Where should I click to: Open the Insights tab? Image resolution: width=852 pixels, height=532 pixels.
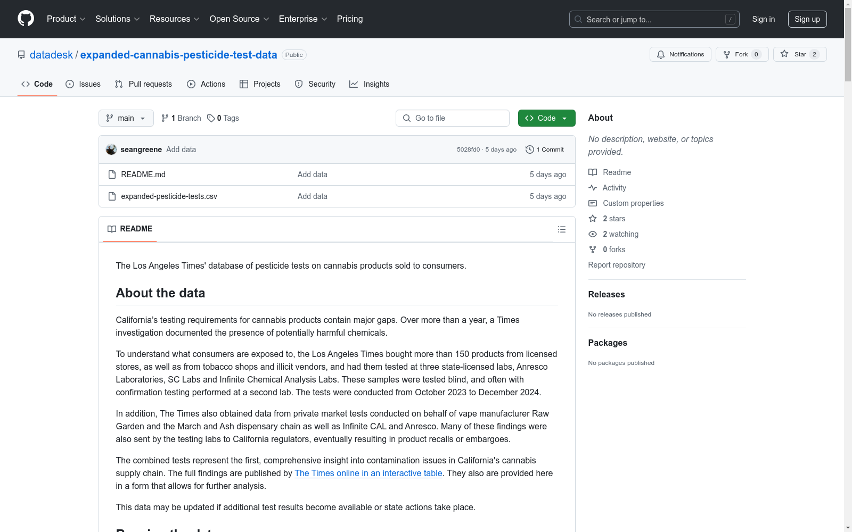[369, 84]
